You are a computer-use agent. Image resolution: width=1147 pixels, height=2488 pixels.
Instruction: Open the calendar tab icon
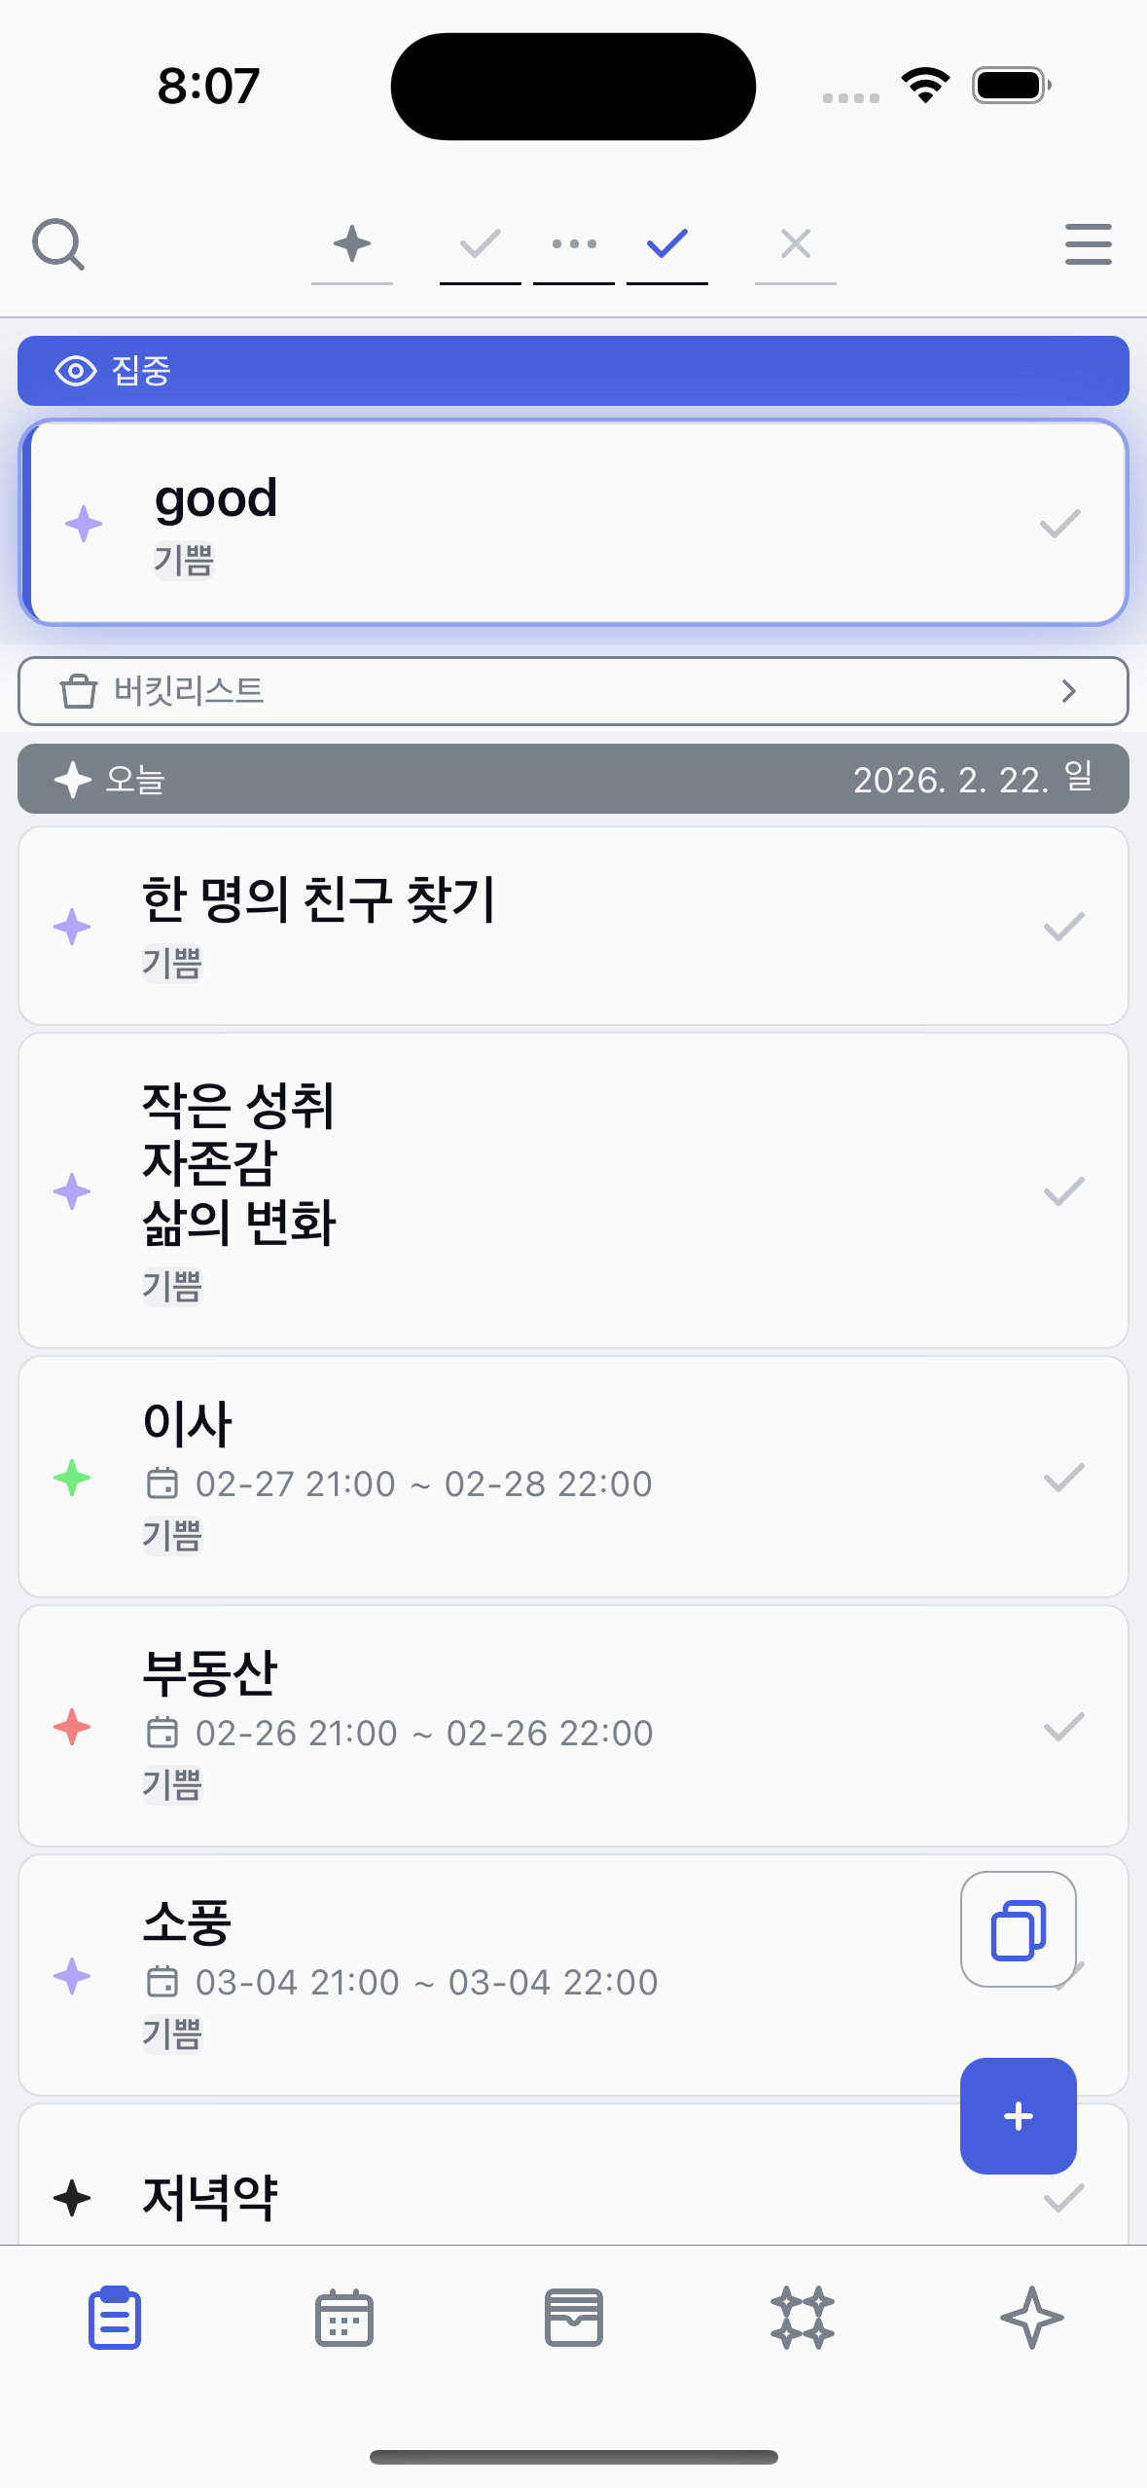point(344,2318)
